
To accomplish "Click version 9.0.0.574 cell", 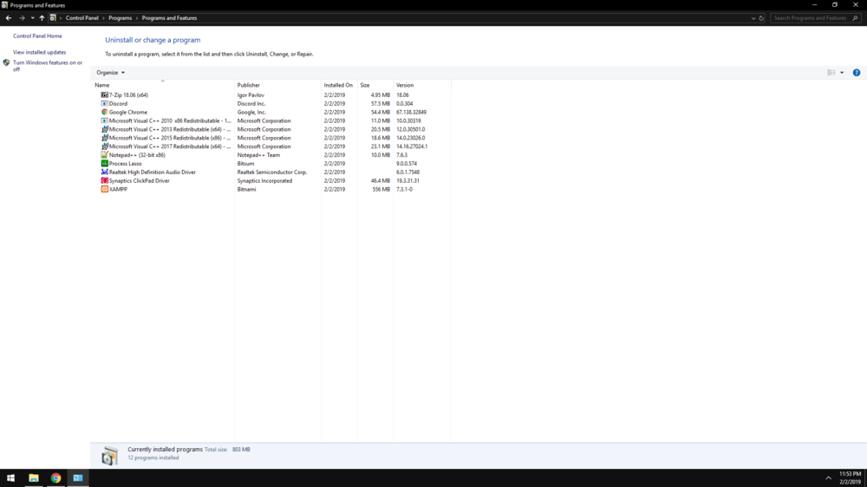I will click(x=407, y=164).
